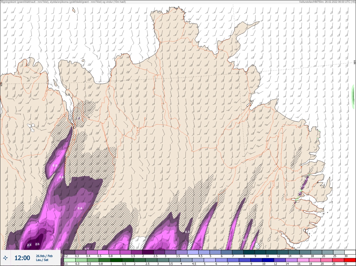
Task: Select pale green 0.1–0.3 legend swatch
Action: 70,260
